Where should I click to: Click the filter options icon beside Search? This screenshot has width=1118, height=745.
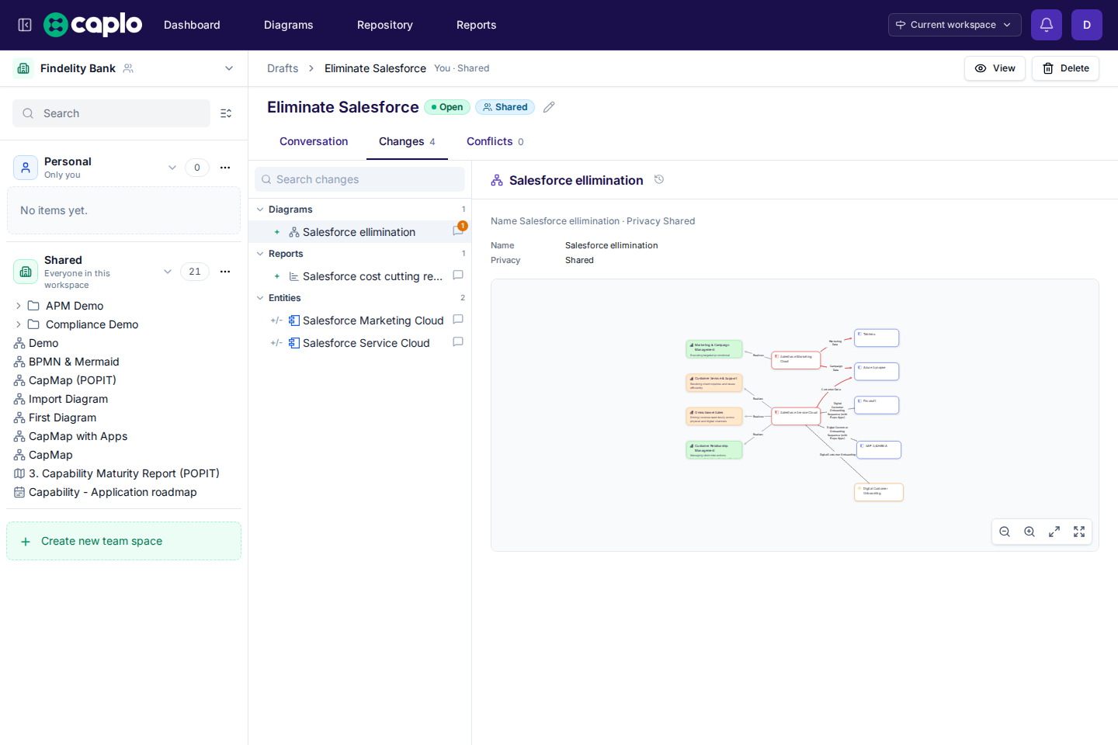tap(226, 113)
